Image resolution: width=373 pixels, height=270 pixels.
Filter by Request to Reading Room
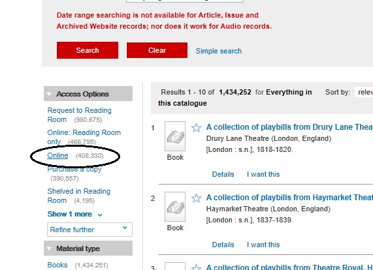tap(79, 115)
